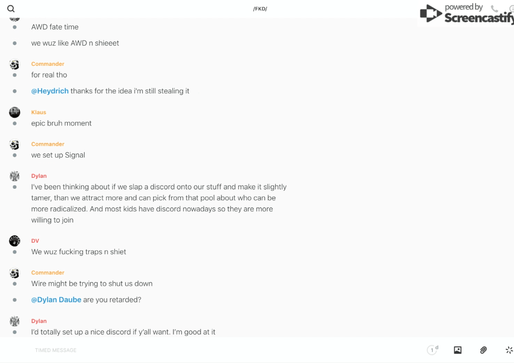The image size is (514, 363).
Task: Open the @Heydrich mention
Action: click(x=50, y=91)
